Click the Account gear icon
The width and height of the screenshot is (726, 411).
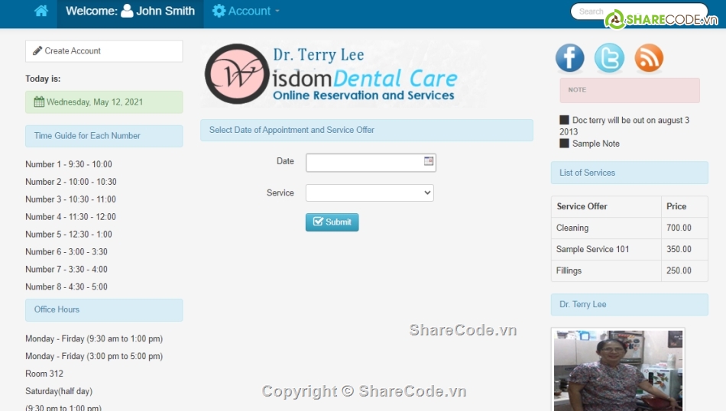click(x=219, y=11)
